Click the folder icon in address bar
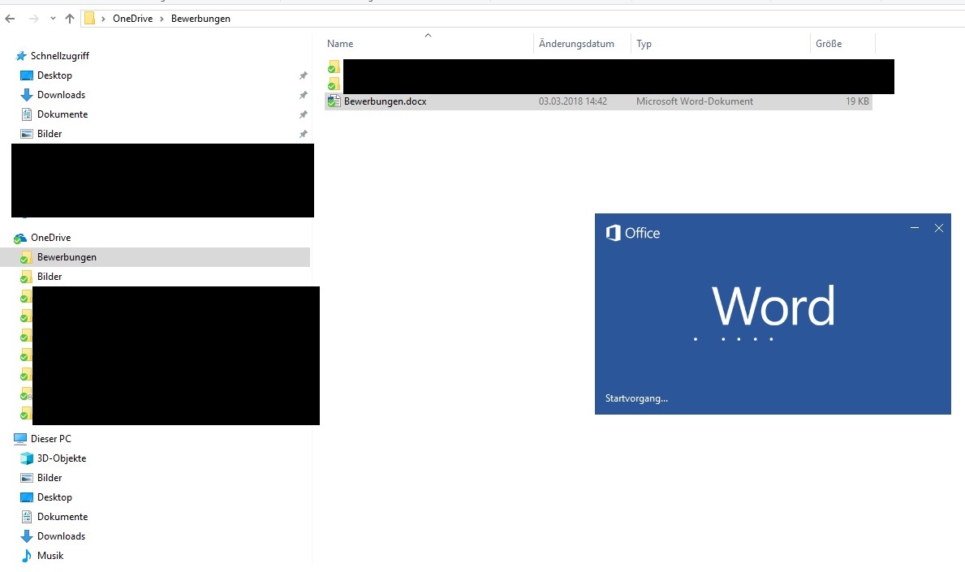The width and height of the screenshot is (965, 572). coord(90,19)
